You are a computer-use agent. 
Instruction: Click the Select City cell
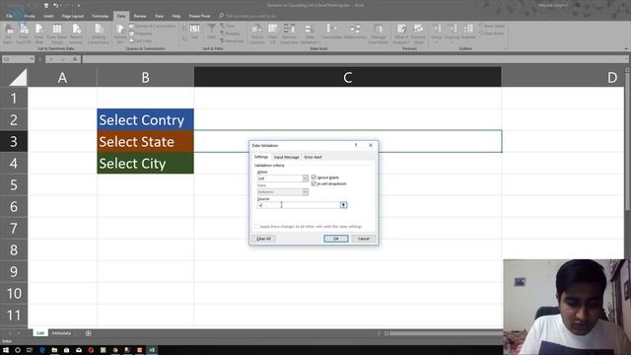tap(145, 163)
